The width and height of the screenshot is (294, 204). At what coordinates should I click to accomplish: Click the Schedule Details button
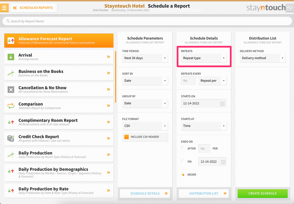coord(145,193)
